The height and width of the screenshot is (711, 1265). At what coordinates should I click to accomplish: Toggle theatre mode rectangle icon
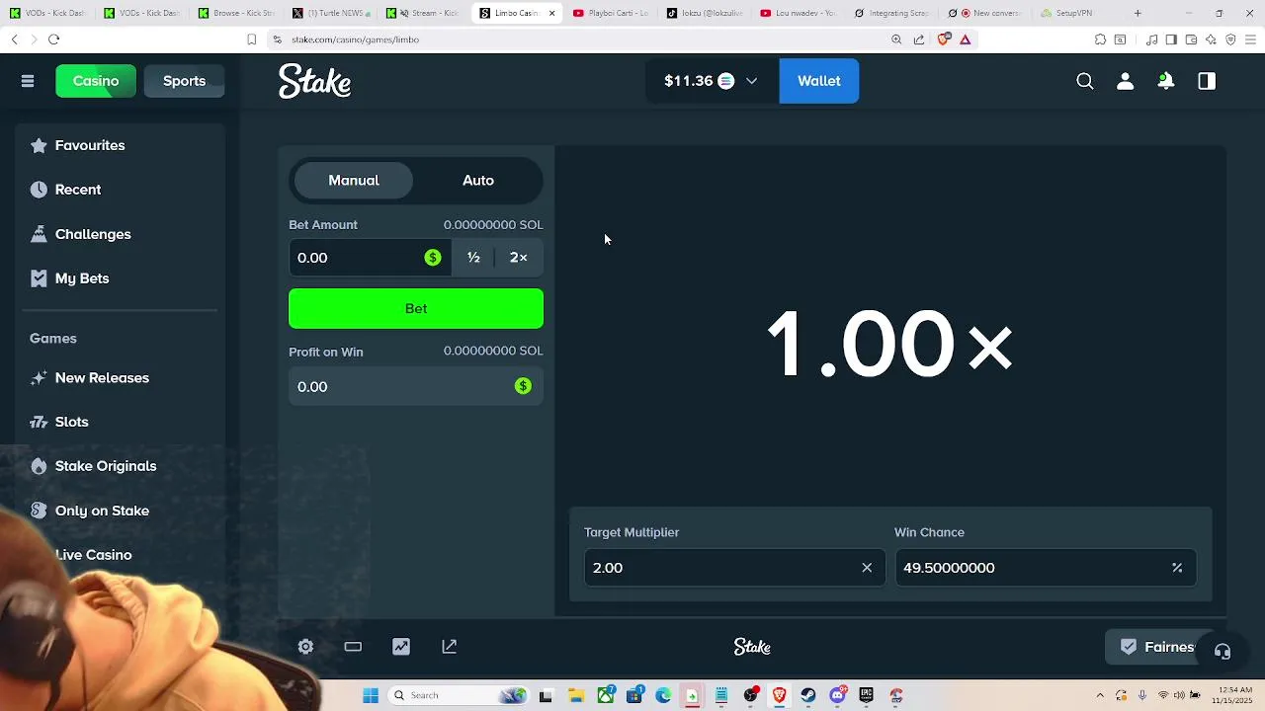tap(353, 647)
